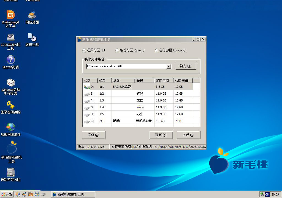Select the 虚拟光驱 desktop icon
Screen dimensions: 282x198
coord(32,40)
